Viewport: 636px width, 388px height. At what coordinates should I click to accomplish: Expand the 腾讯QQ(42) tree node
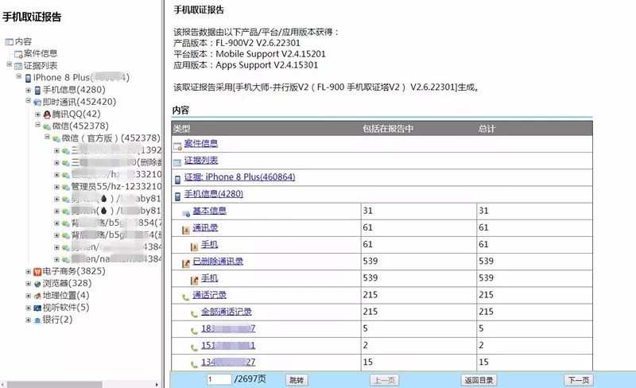[37, 114]
